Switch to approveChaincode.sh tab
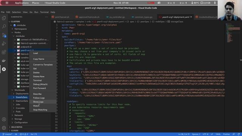This screenshot has width=242, height=136. point(90,17)
